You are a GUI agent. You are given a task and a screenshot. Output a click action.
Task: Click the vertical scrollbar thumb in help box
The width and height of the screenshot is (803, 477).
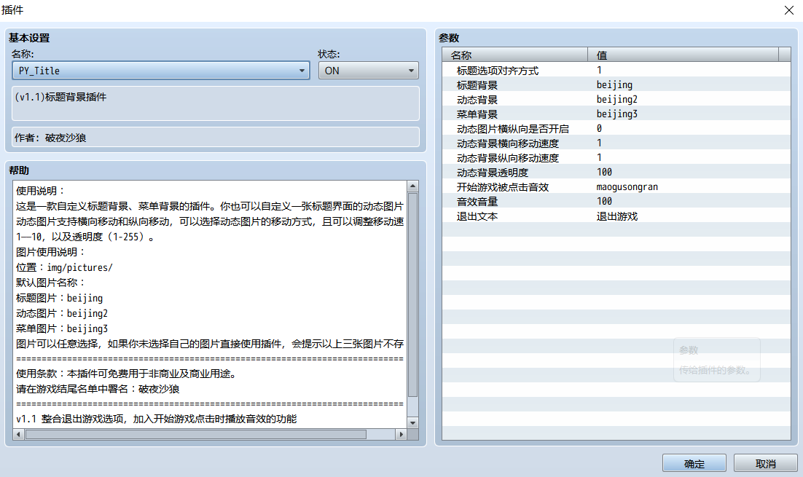(x=412, y=296)
